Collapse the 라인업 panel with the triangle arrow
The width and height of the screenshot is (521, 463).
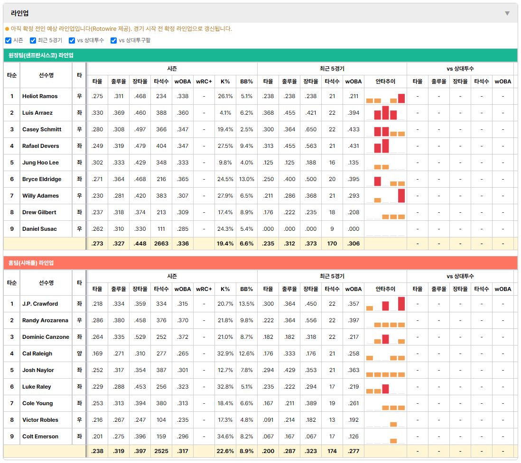coord(507,13)
